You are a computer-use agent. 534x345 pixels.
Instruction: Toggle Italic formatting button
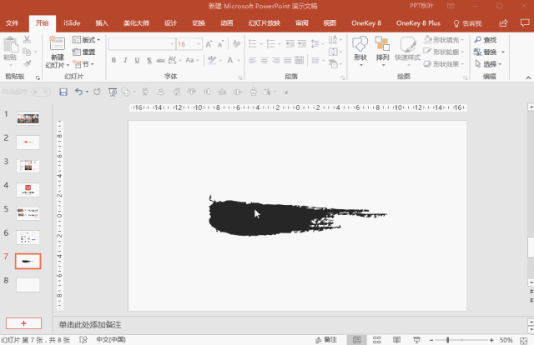pyautogui.click(x=125, y=60)
